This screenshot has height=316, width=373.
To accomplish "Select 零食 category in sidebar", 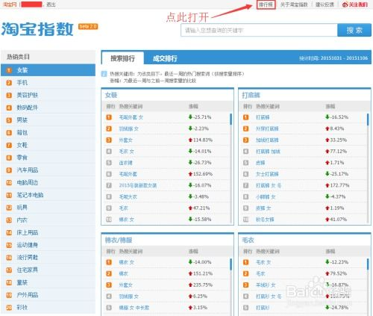I will click(x=48, y=158).
